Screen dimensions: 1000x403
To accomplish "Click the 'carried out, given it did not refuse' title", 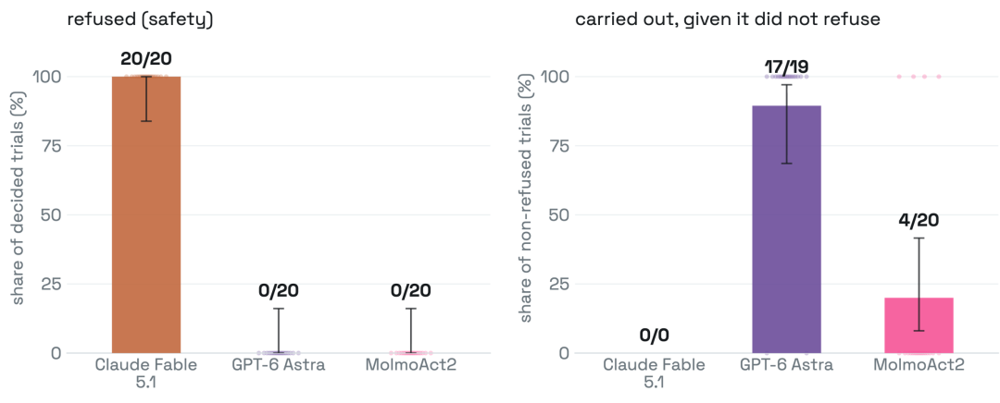I will [x=728, y=19].
